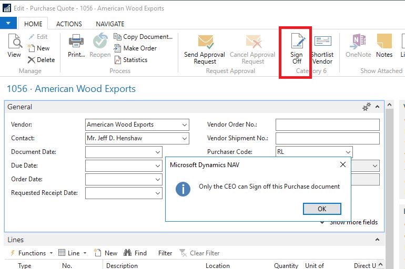The width and height of the screenshot is (405, 269).
Task: Collapse the General FastTab
Action: tap(377, 107)
